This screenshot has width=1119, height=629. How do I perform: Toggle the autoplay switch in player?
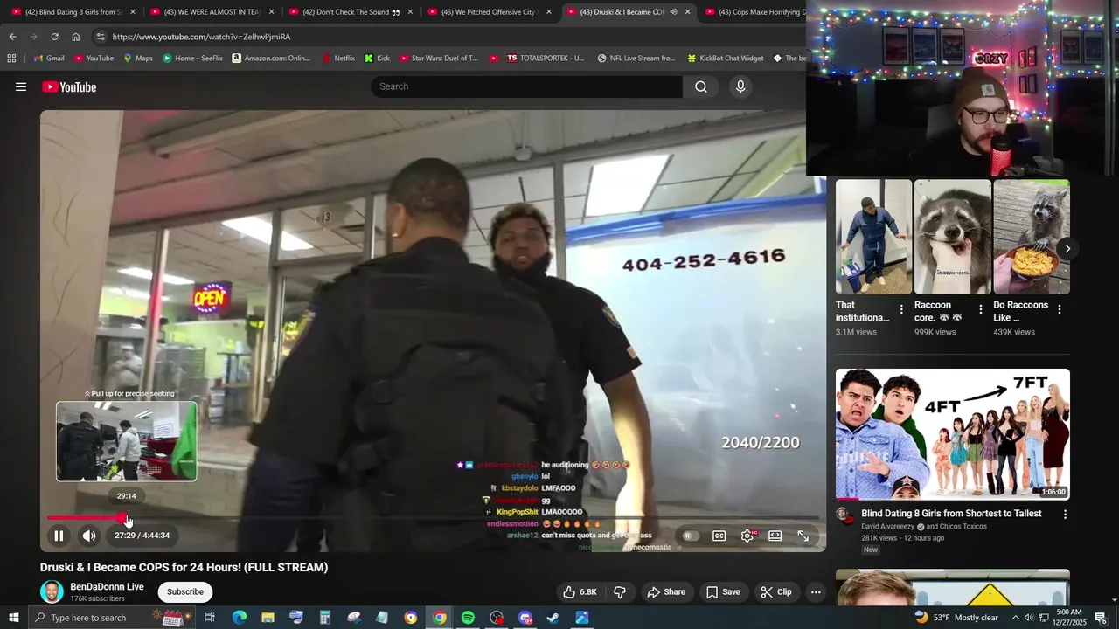(x=691, y=536)
